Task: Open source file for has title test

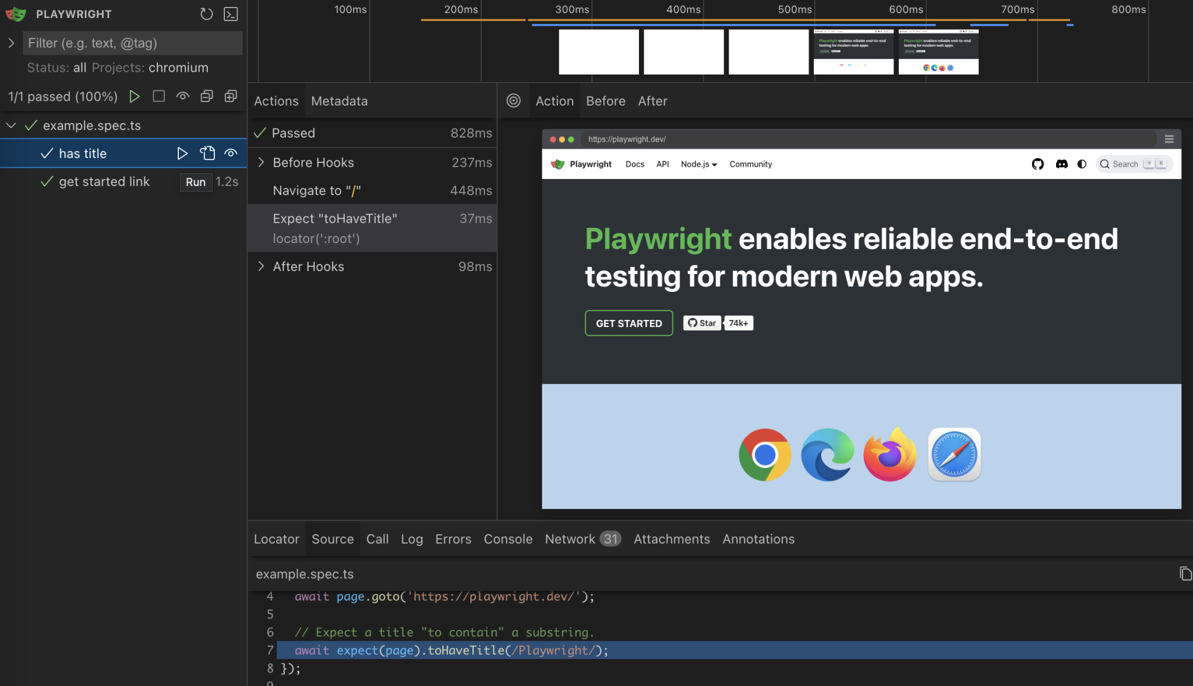Action: (x=207, y=153)
